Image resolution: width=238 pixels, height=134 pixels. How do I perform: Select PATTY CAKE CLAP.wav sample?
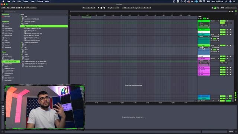coord(33,38)
